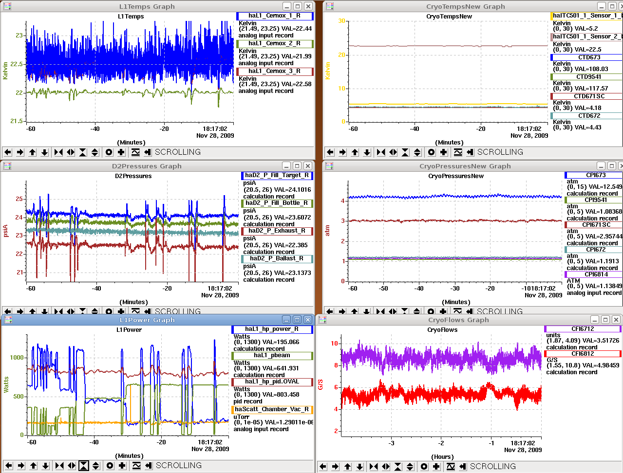Click strip-chart wave icon in L1Temps Graph

coord(135,152)
